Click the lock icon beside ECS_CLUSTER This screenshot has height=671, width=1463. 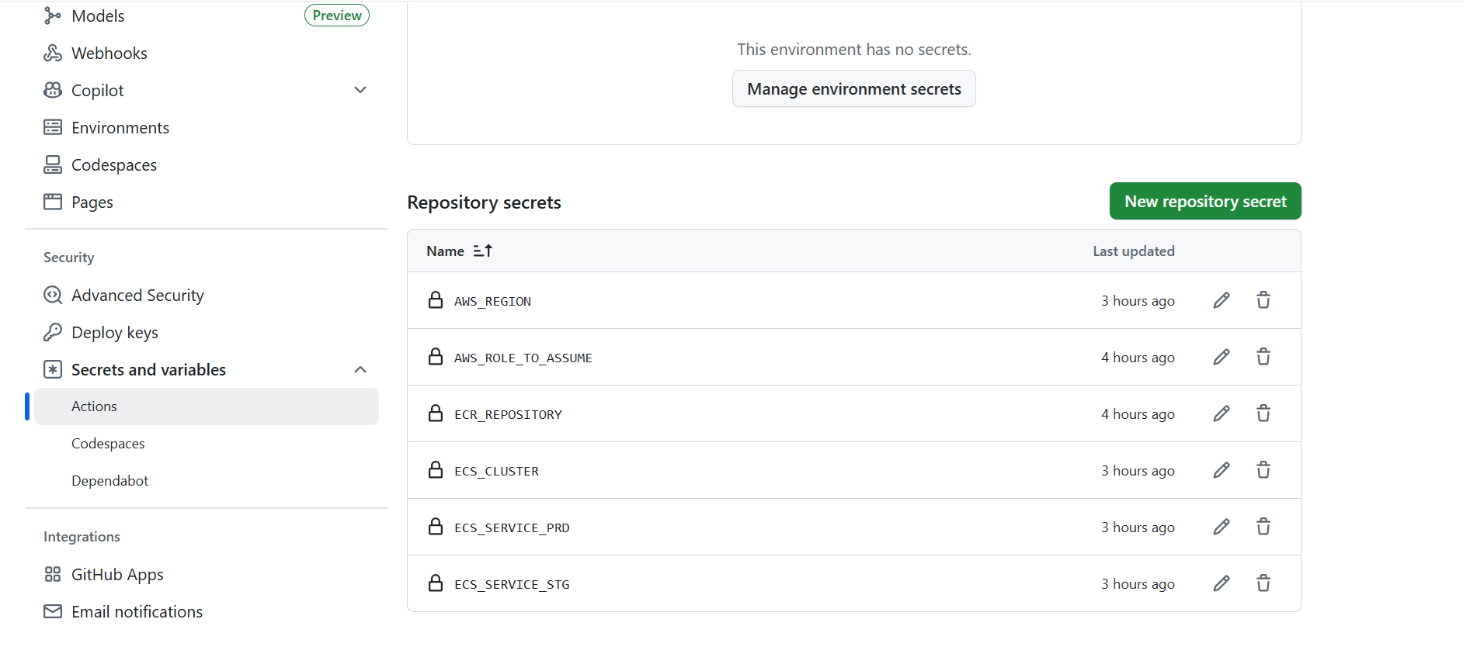tap(436, 470)
